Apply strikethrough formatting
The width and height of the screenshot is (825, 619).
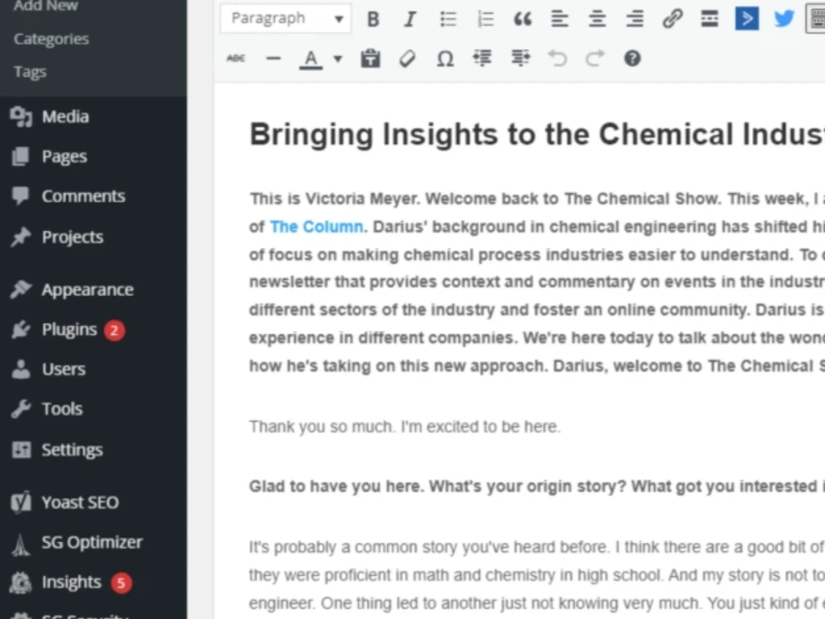click(x=236, y=59)
